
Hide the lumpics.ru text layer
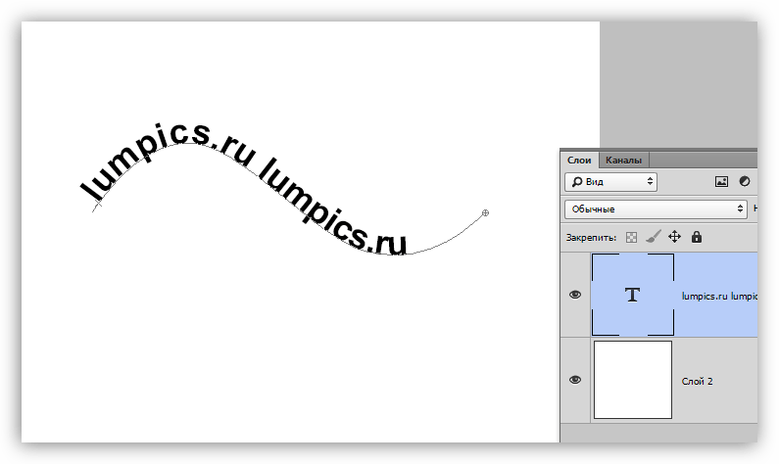point(575,295)
